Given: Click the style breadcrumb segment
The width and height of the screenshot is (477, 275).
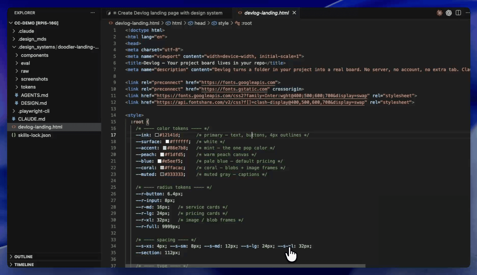Looking at the screenshot, I should coord(223,23).
